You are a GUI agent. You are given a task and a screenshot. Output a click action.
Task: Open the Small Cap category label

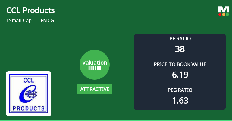tap(20, 21)
